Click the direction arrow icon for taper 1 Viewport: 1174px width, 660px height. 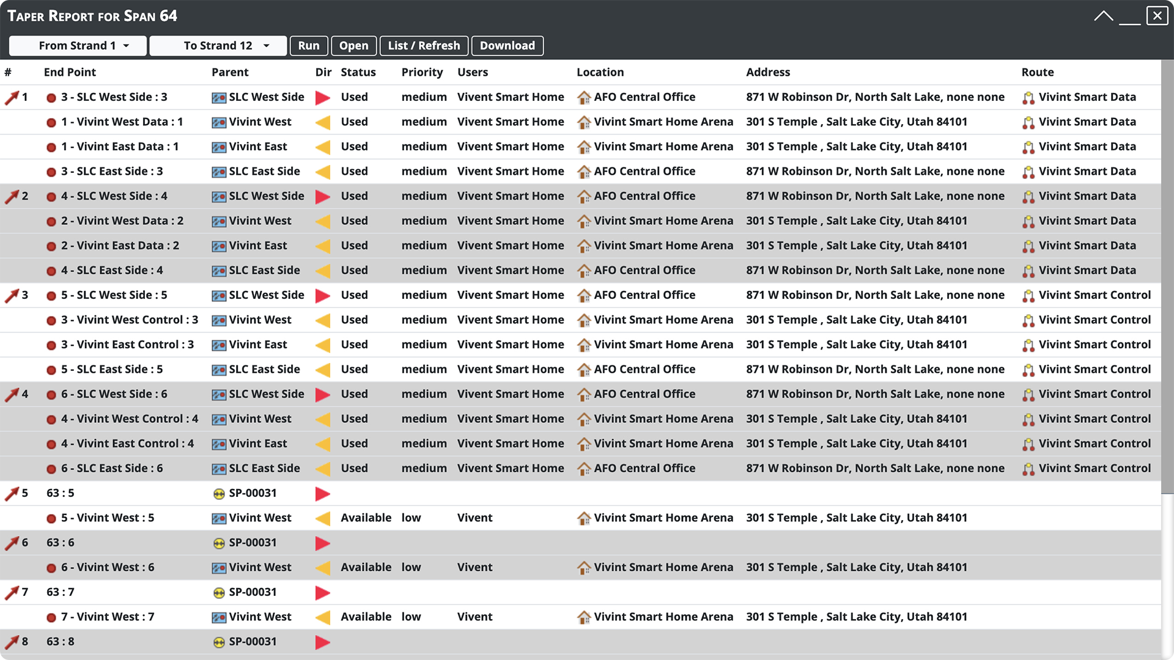(x=322, y=97)
